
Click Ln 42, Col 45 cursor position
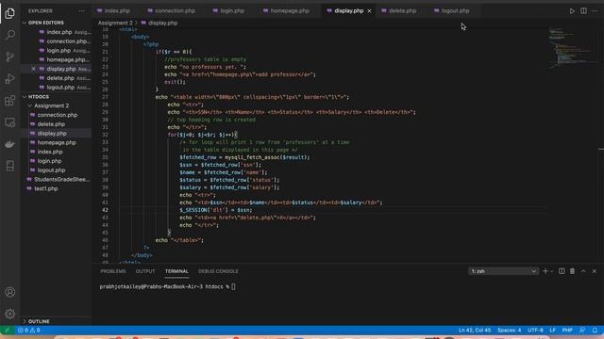(475, 331)
